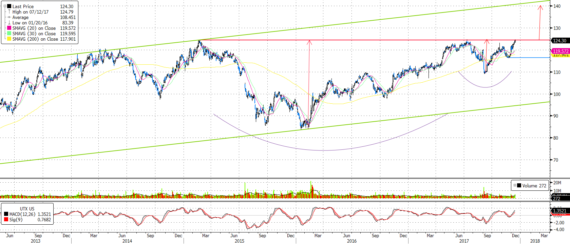The height and width of the screenshot is (245, 570).
Task: Click the 'Sig(9)' legend label
Action: pos(16,220)
